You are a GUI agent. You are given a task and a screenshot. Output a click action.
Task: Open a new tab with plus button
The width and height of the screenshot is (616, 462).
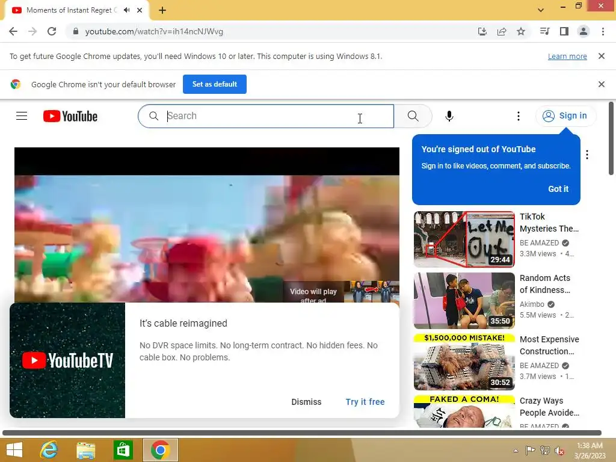click(162, 10)
